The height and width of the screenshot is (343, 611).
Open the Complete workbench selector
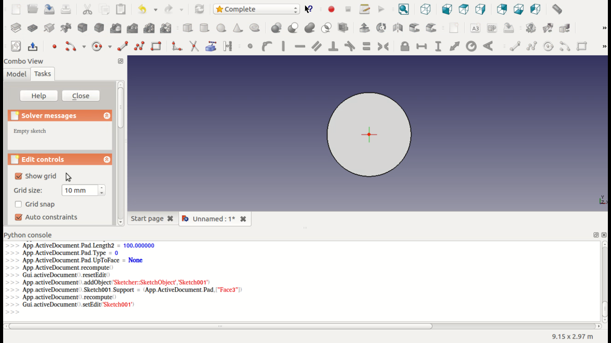click(256, 9)
